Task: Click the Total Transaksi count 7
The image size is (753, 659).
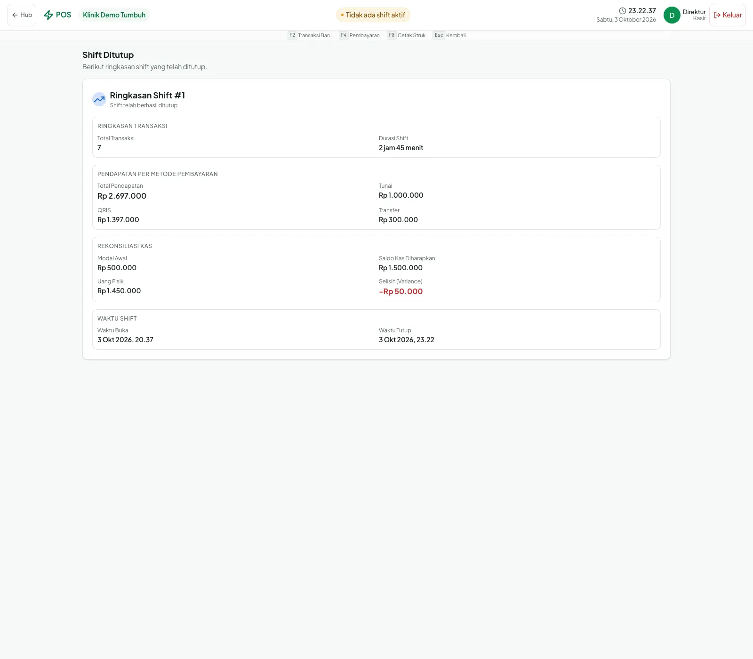Action: tap(99, 148)
